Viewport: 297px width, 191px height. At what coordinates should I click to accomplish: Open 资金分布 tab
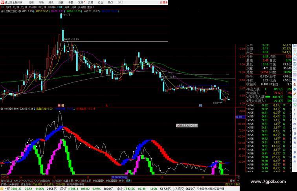point(26,184)
